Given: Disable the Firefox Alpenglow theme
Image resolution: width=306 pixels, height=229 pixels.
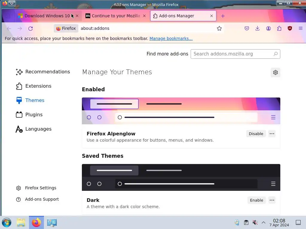Looking at the screenshot, I should (x=256, y=134).
